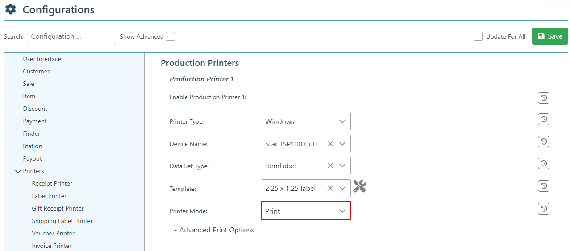Enable Production Printer 1 checkbox
570x251 pixels.
pyautogui.click(x=266, y=97)
